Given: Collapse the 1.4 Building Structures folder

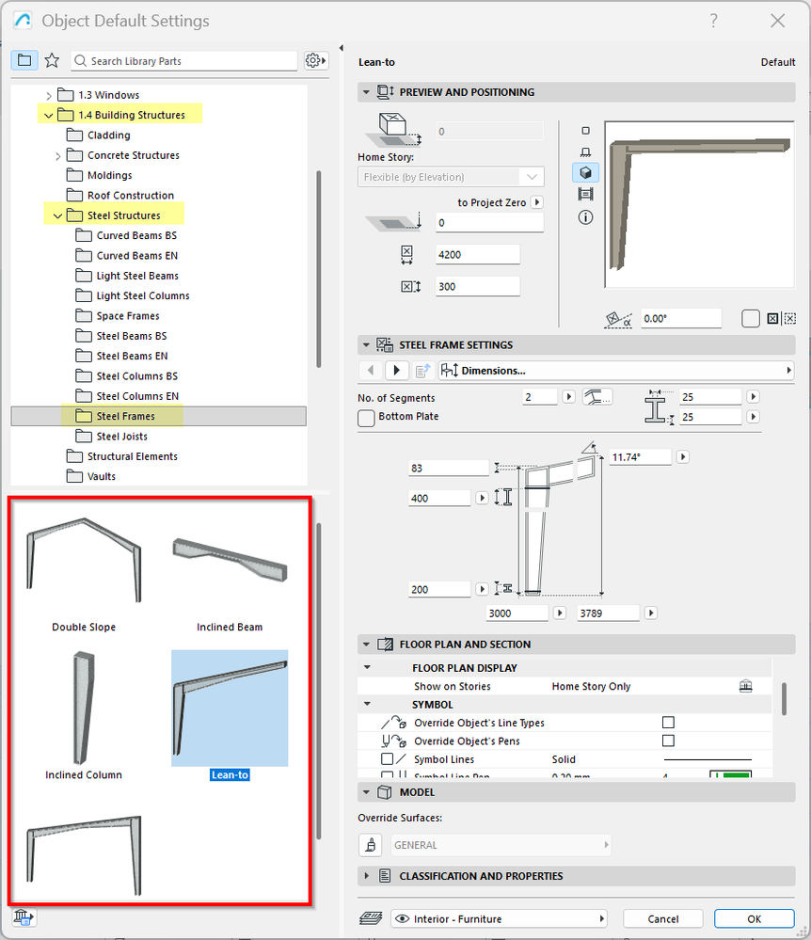Looking at the screenshot, I should click(49, 115).
